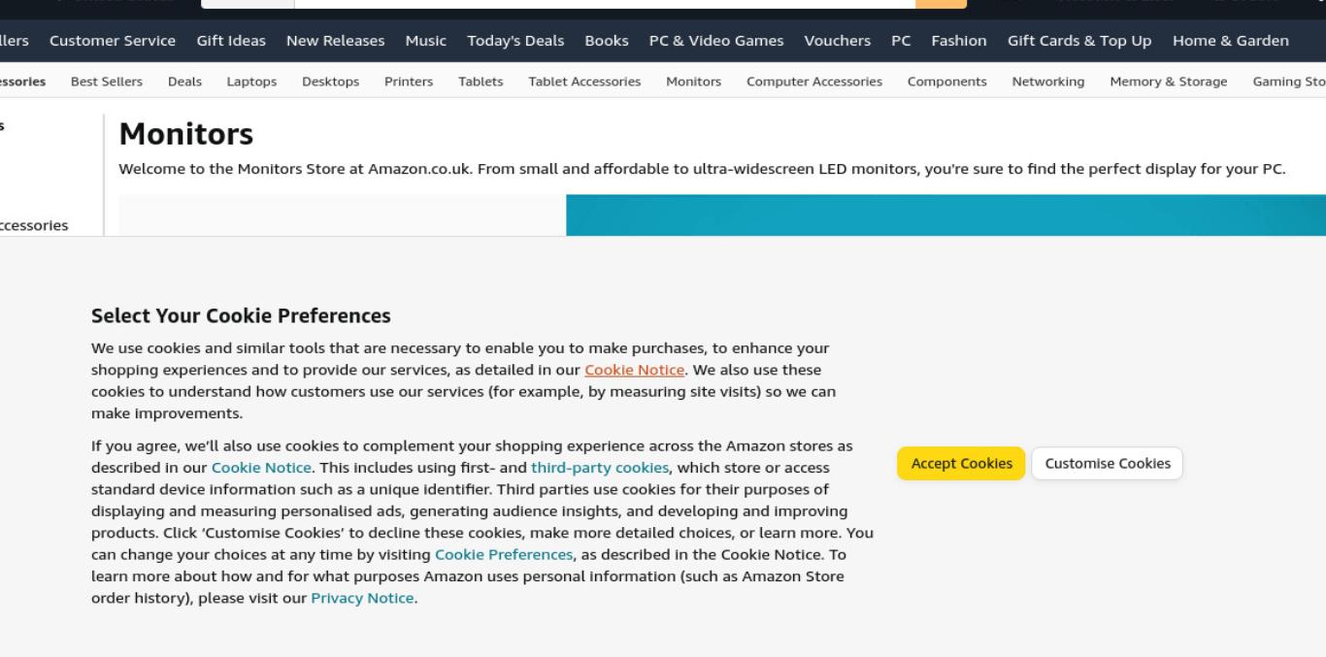The width and height of the screenshot is (1326, 657).
Task: Switch to the Laptops subcategory tab
Action: tap(251, 82)
